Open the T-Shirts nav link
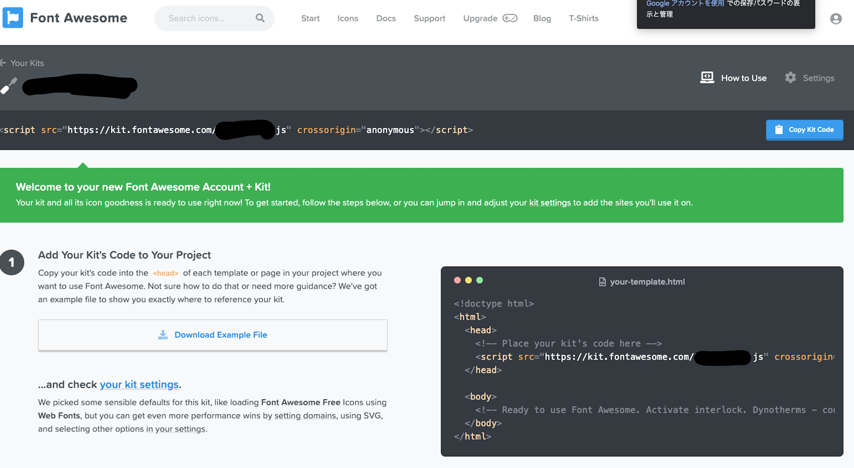This screenshot has width=854, height=468. [x=583, y=18]
